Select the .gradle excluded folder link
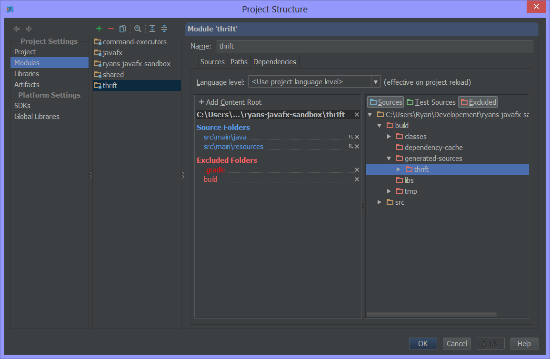Image resolution: width=550 pixels, height=359 pixels. tap(214, 170)
